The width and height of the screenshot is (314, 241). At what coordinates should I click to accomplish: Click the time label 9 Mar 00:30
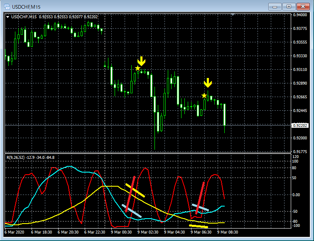click(121, 232)
